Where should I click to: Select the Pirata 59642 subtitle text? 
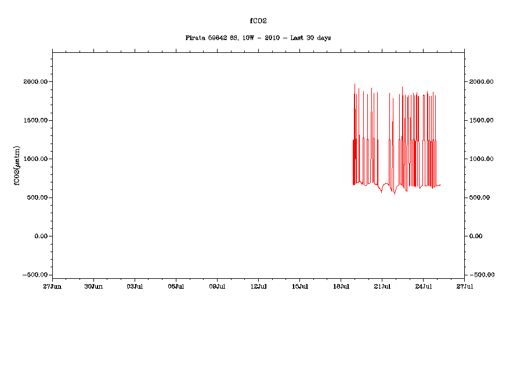click(x=258, y=38)
